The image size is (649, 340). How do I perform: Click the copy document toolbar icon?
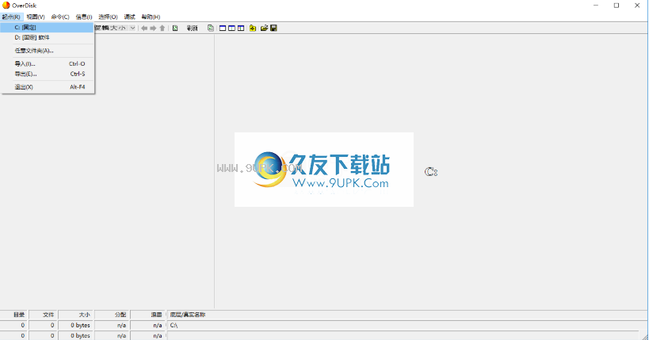point(211,29)
